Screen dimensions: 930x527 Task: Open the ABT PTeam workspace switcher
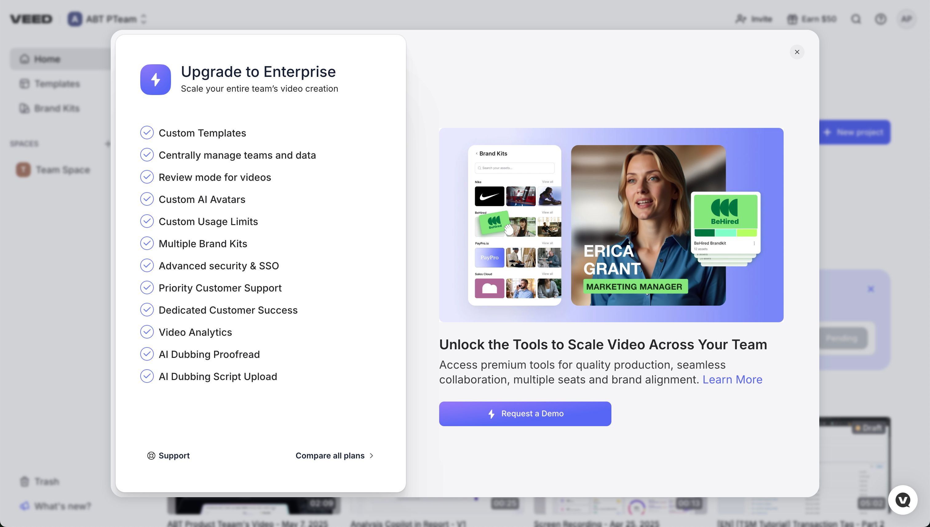click(107, 19)
